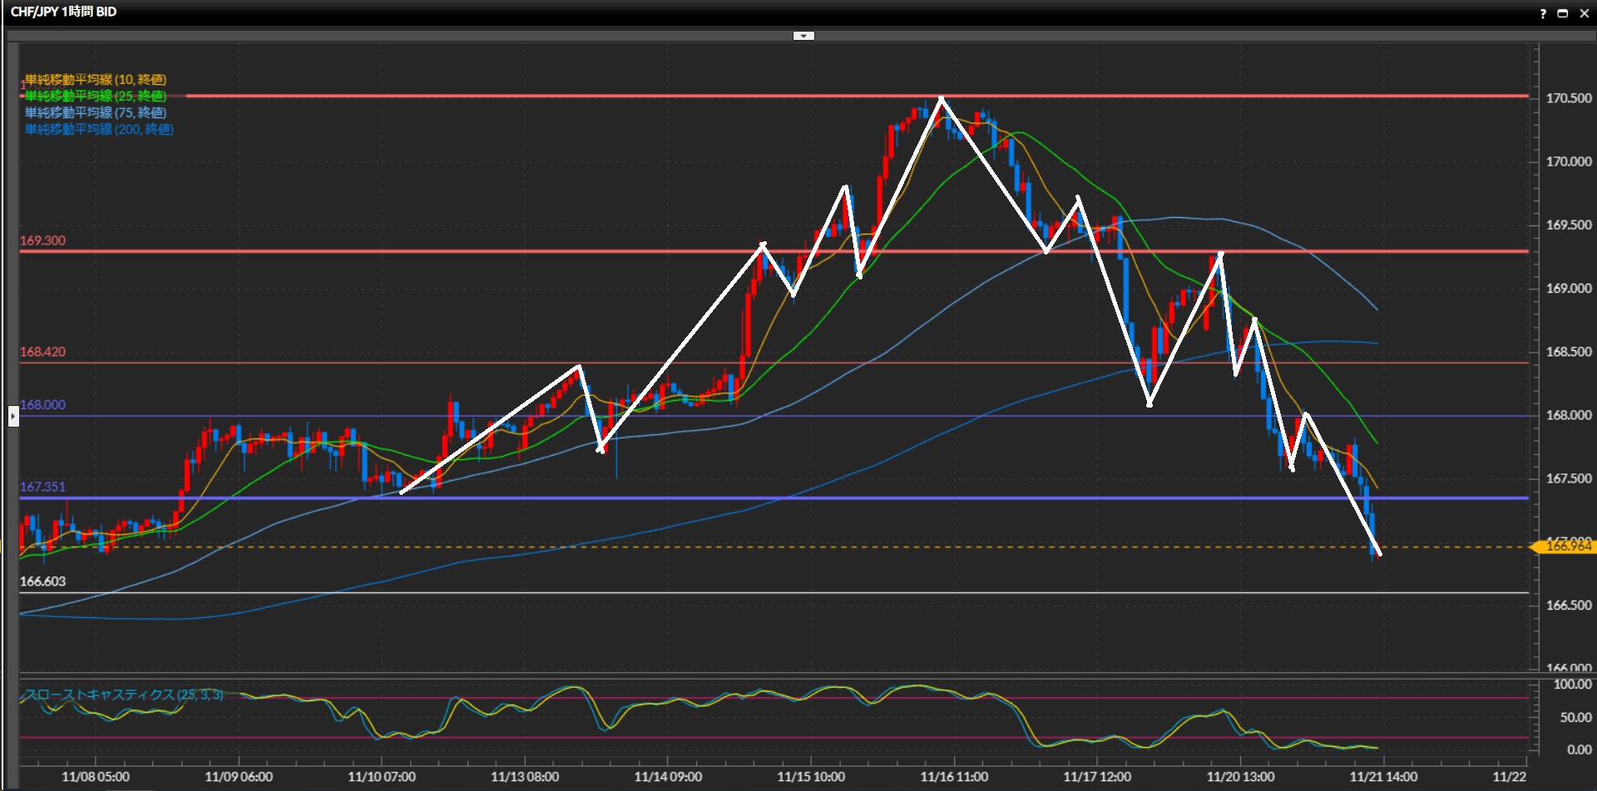
Task: Click the 11/16 11:00 time axis label
Action: [954, 777]
